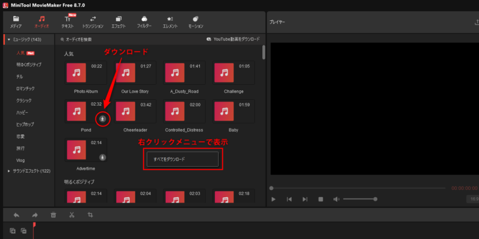Screen dimensions: 479x239
Task: Click the YouTube video download link
Action: pos(233,39)
